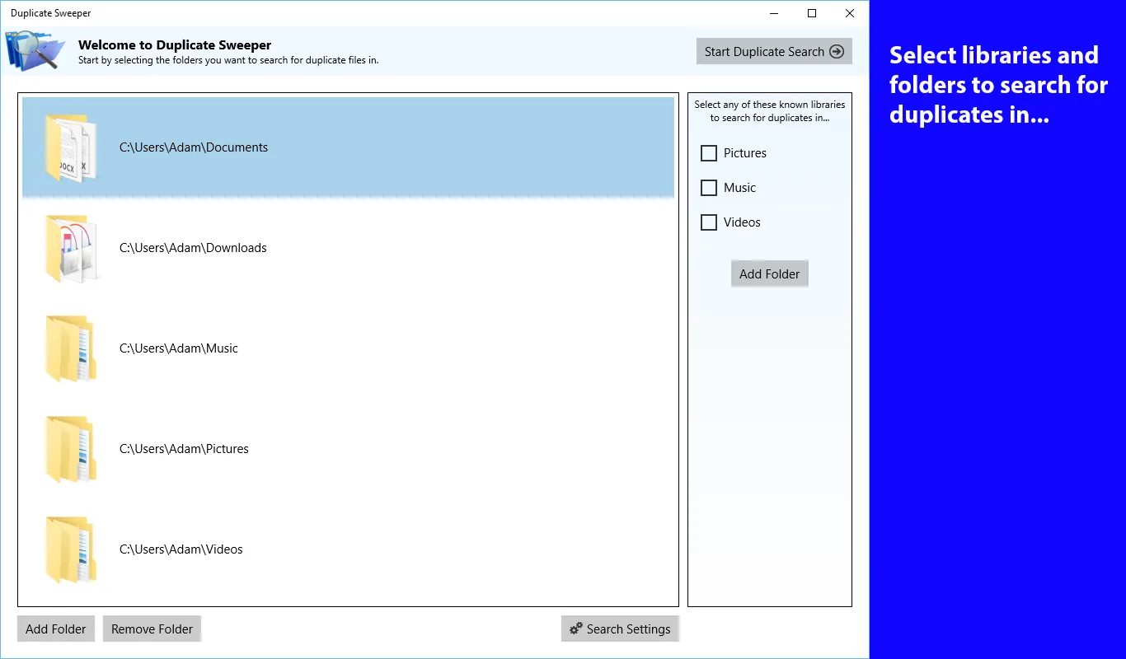Select the C:\Users\Adam\Videos path
The image size is (1126, 659).
tap(181, 549)
